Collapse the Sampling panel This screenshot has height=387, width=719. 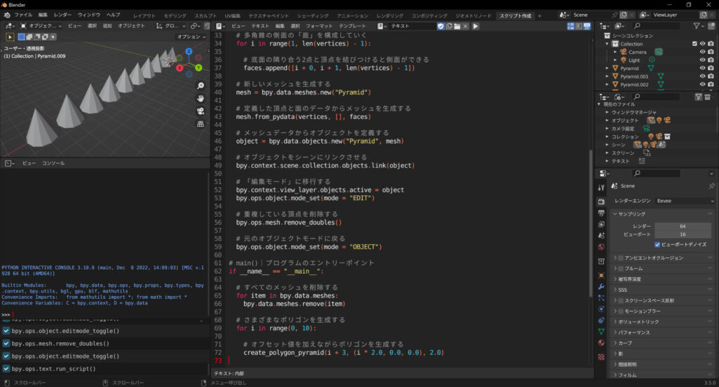[x=663, y=214]
